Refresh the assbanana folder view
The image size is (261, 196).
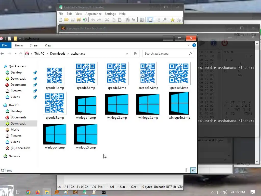(x=135, y=54)
